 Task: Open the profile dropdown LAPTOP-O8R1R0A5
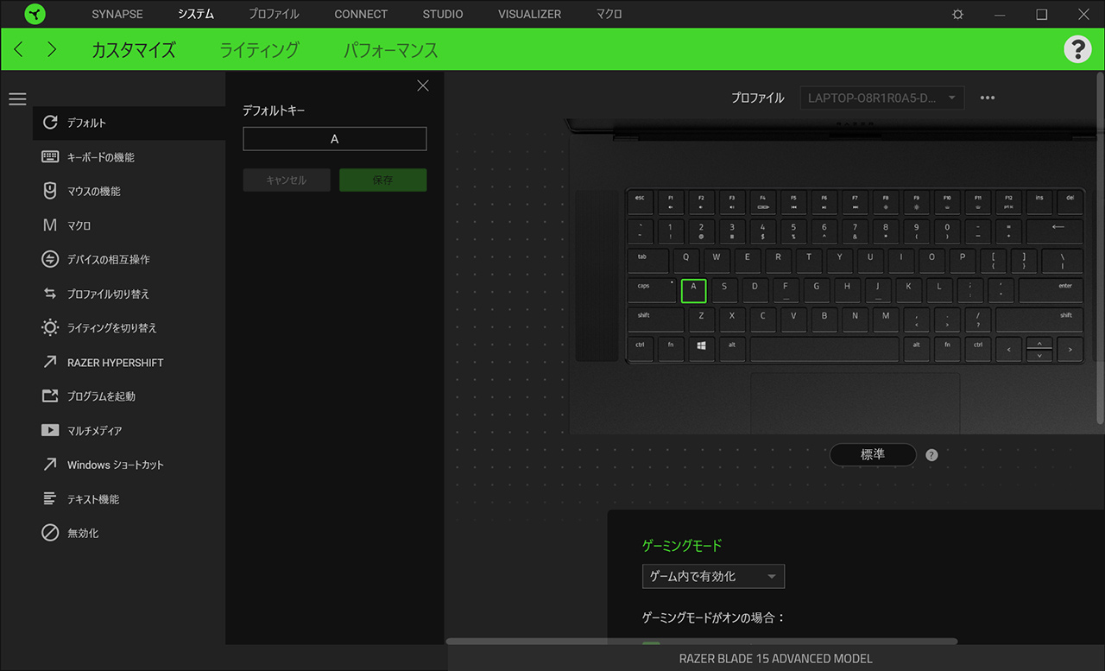pos(881,98)
